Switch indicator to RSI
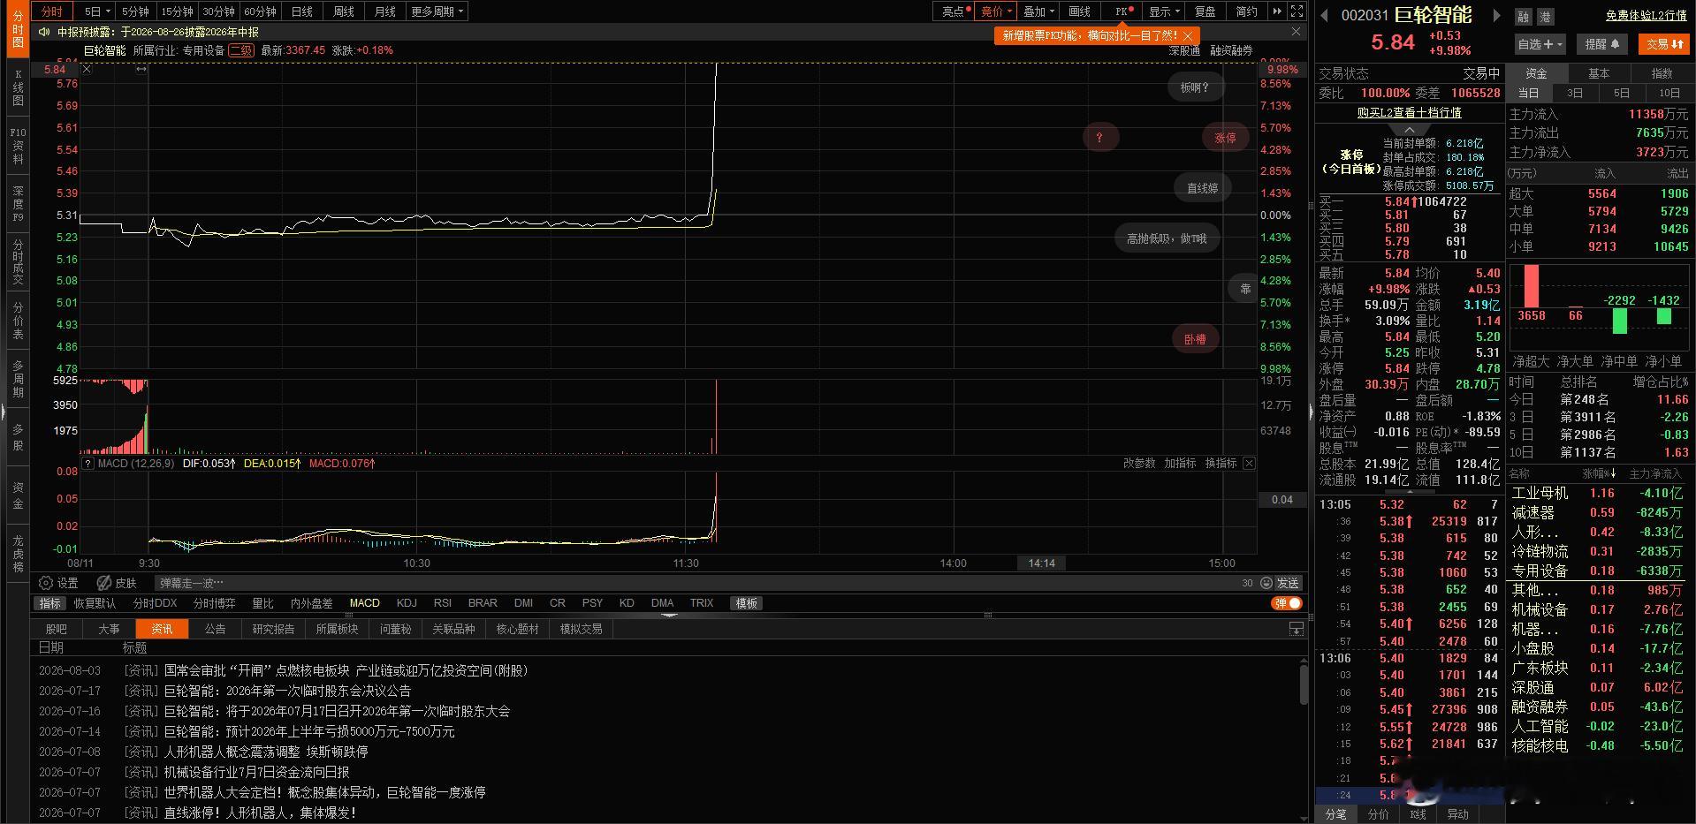Viewport: 1696px width, 824px height. click(443, 603)
